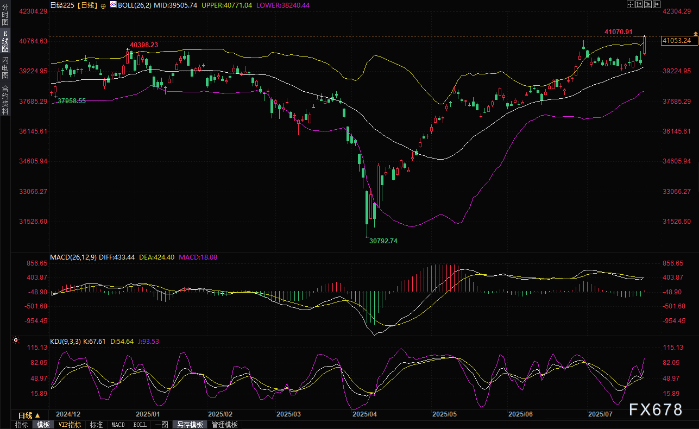Toggle the 指标 tab in bottom bar

click(x=22, y=425)
